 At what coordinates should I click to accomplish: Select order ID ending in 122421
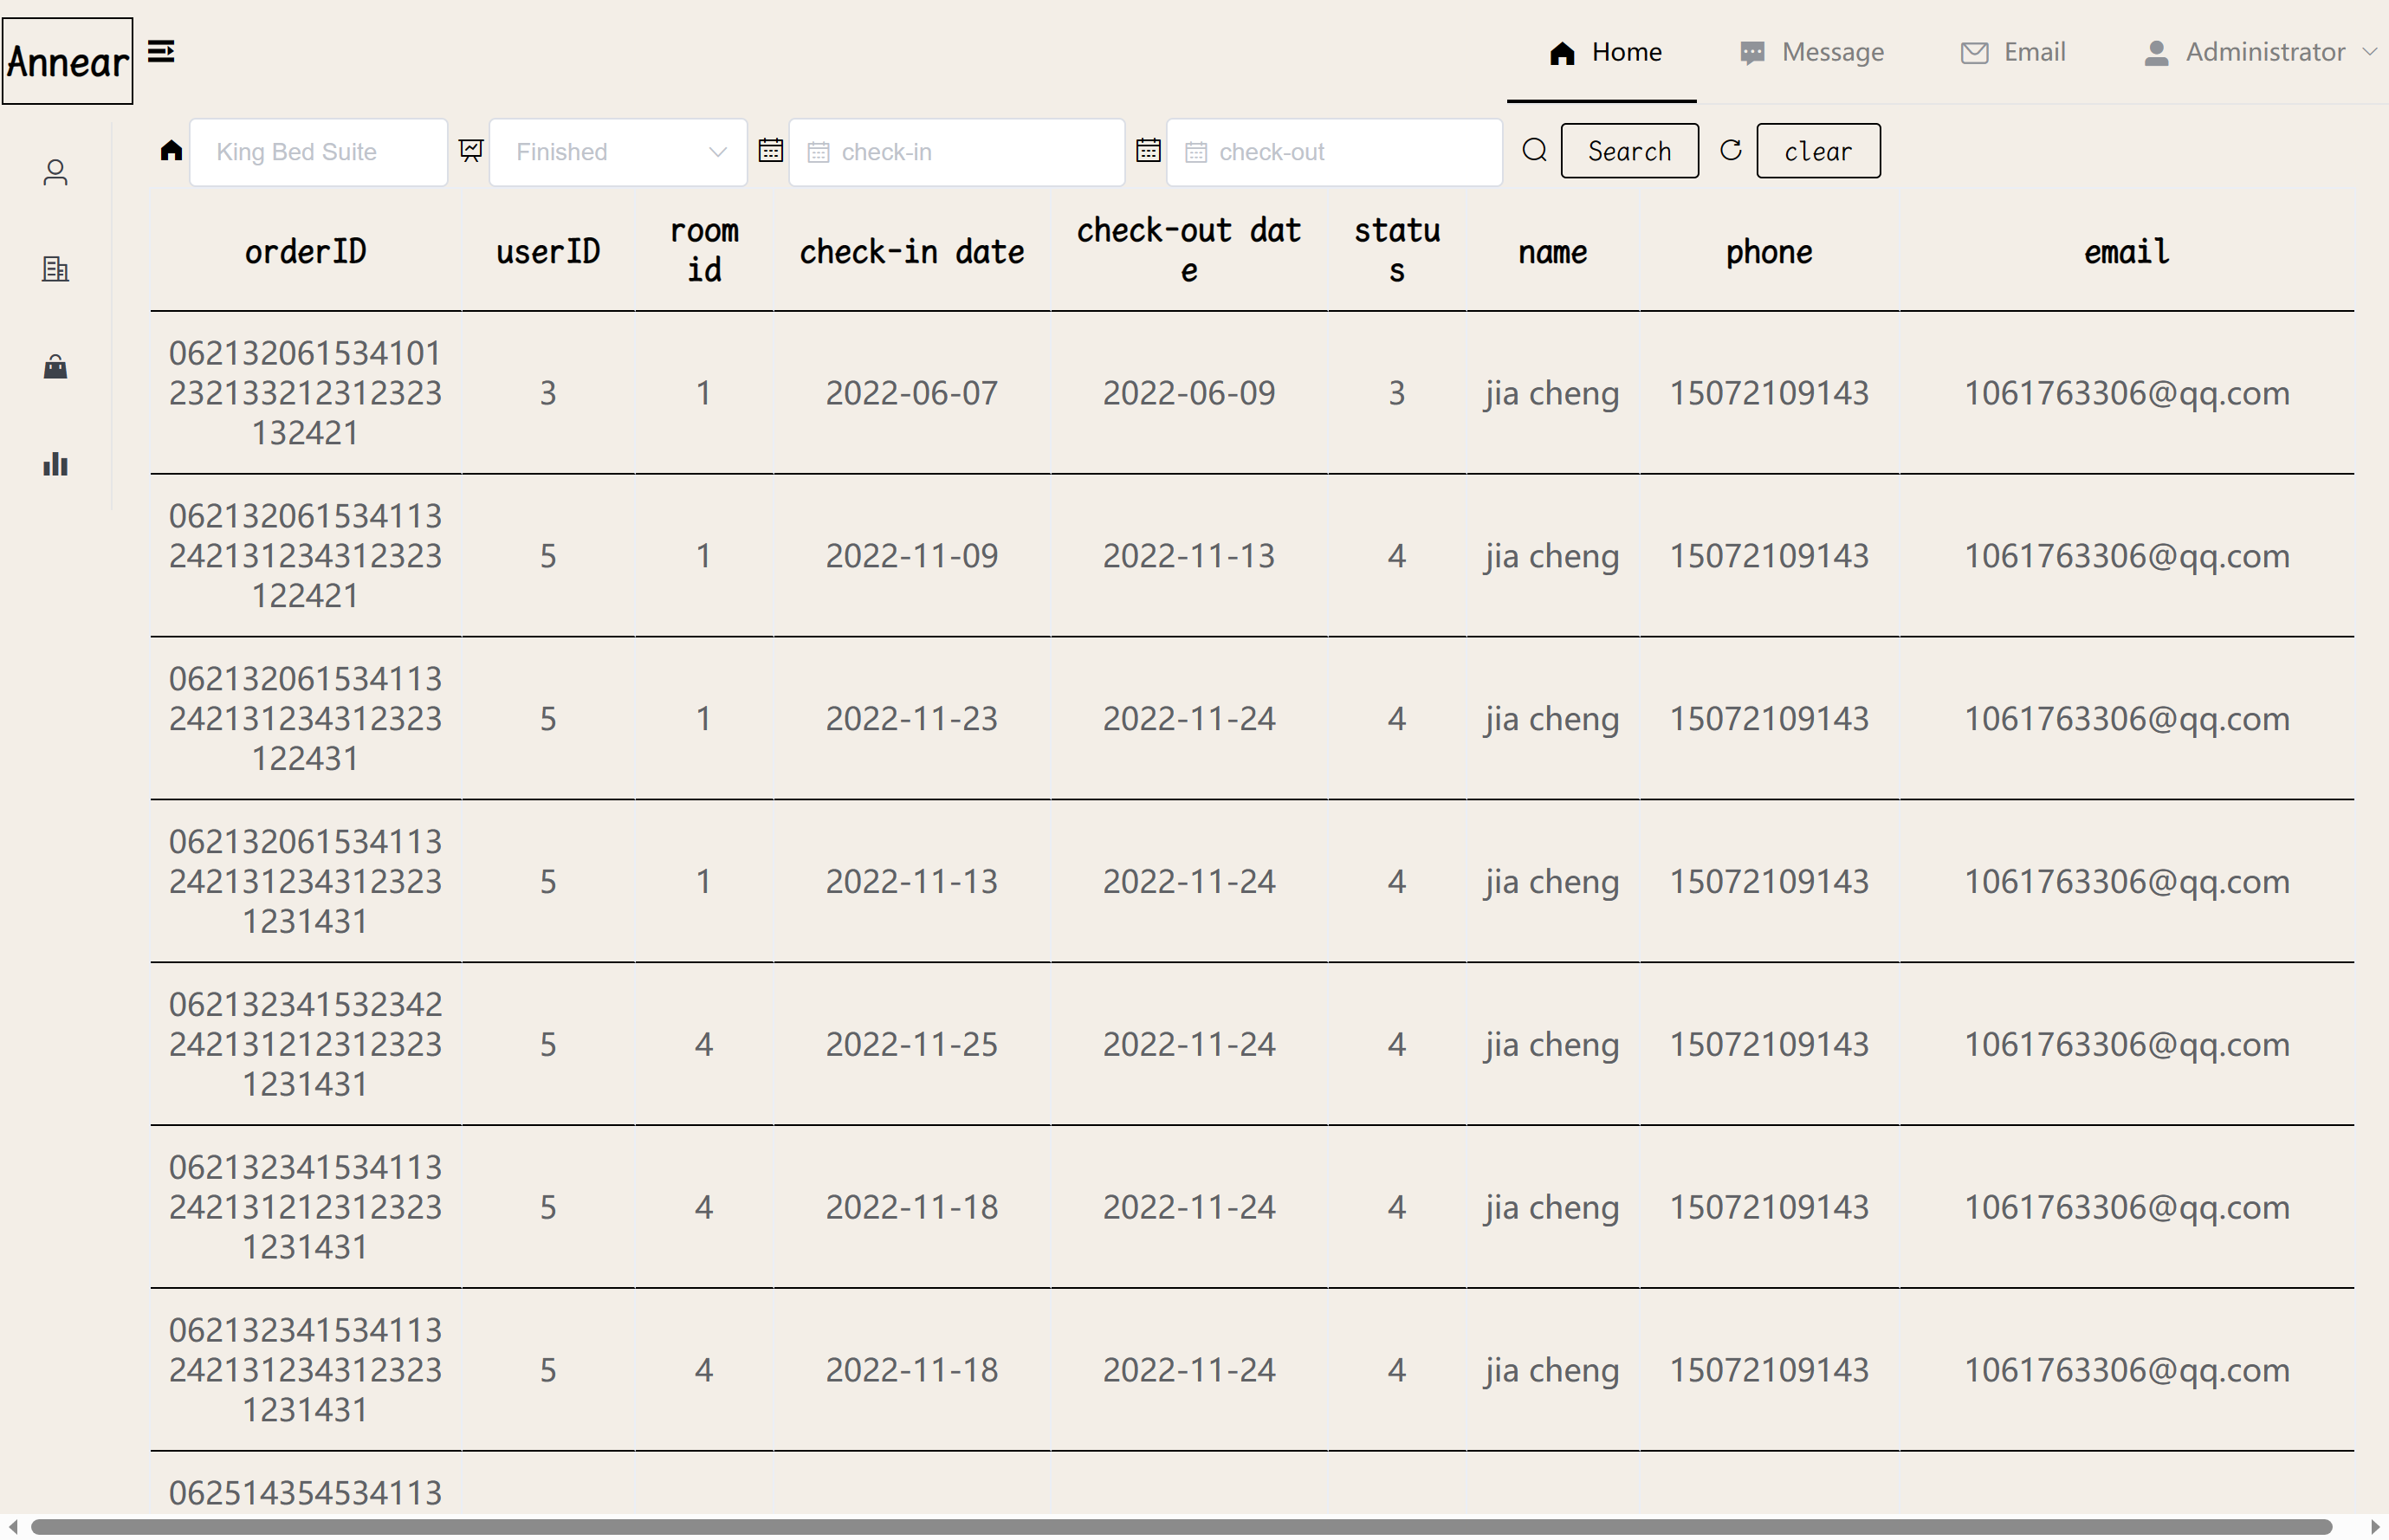(x=305, y=556)
